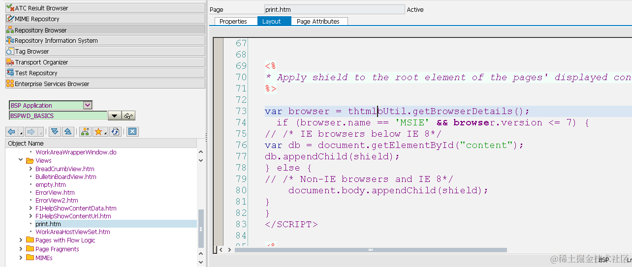Click the Transport Organizer truck icon
This screenshot has height=267, width=632.
pyautogui.click(x=10, y=62)
